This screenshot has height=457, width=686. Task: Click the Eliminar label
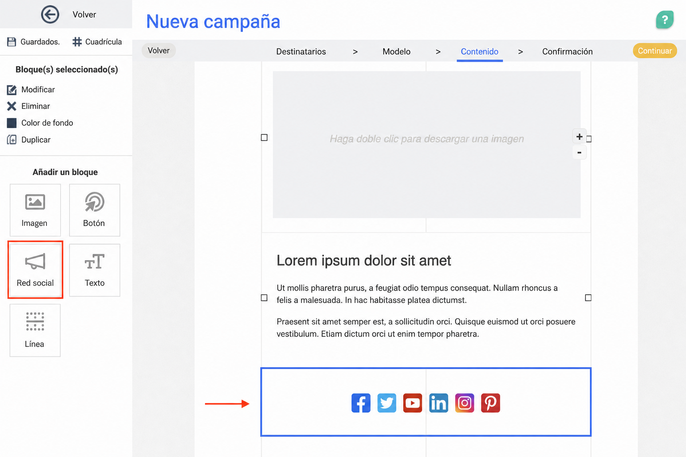tap(36, 106)
